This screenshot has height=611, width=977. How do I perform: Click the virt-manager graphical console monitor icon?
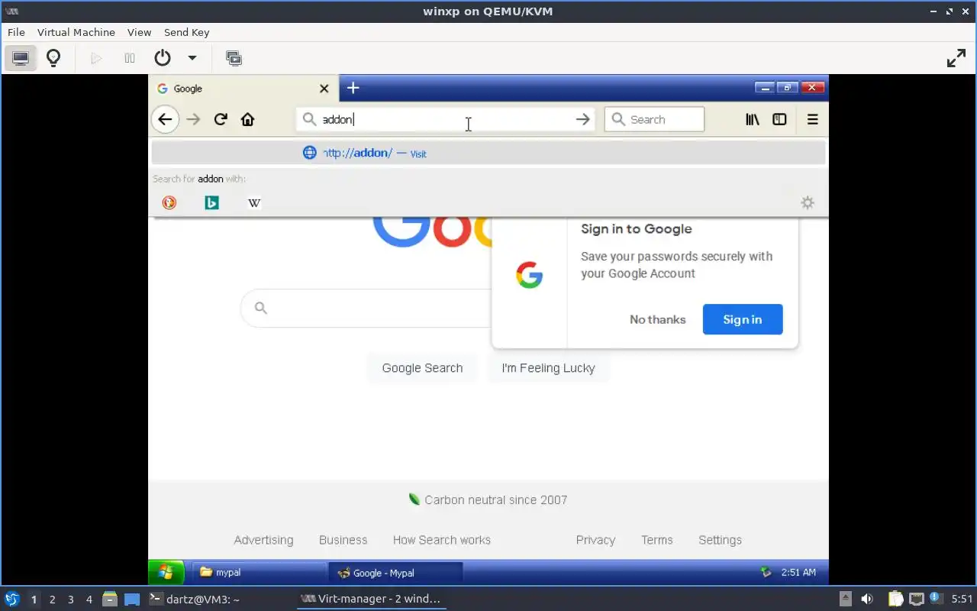click(x=21, y=58)
